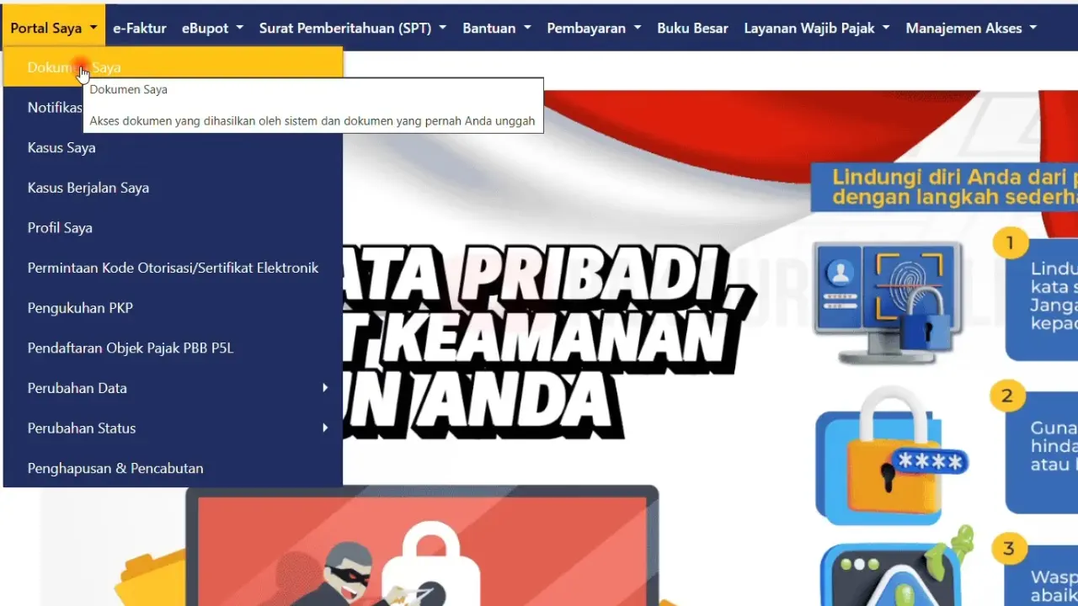This screenshot has height=606, width=1078.
Task: Expand the Perubahan Status submenu
Action: click(82, 428)
